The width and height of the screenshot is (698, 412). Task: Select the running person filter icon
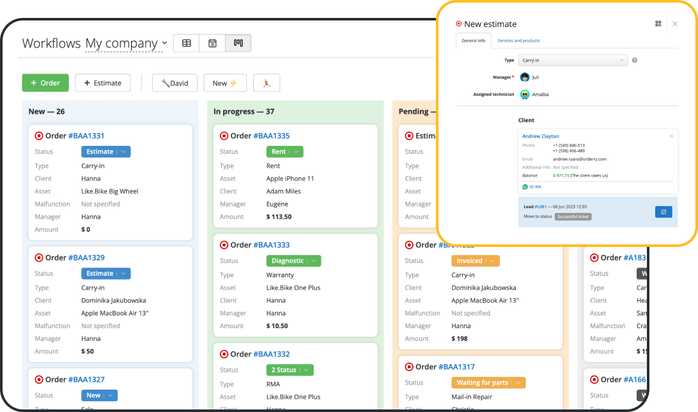point(267,83)
